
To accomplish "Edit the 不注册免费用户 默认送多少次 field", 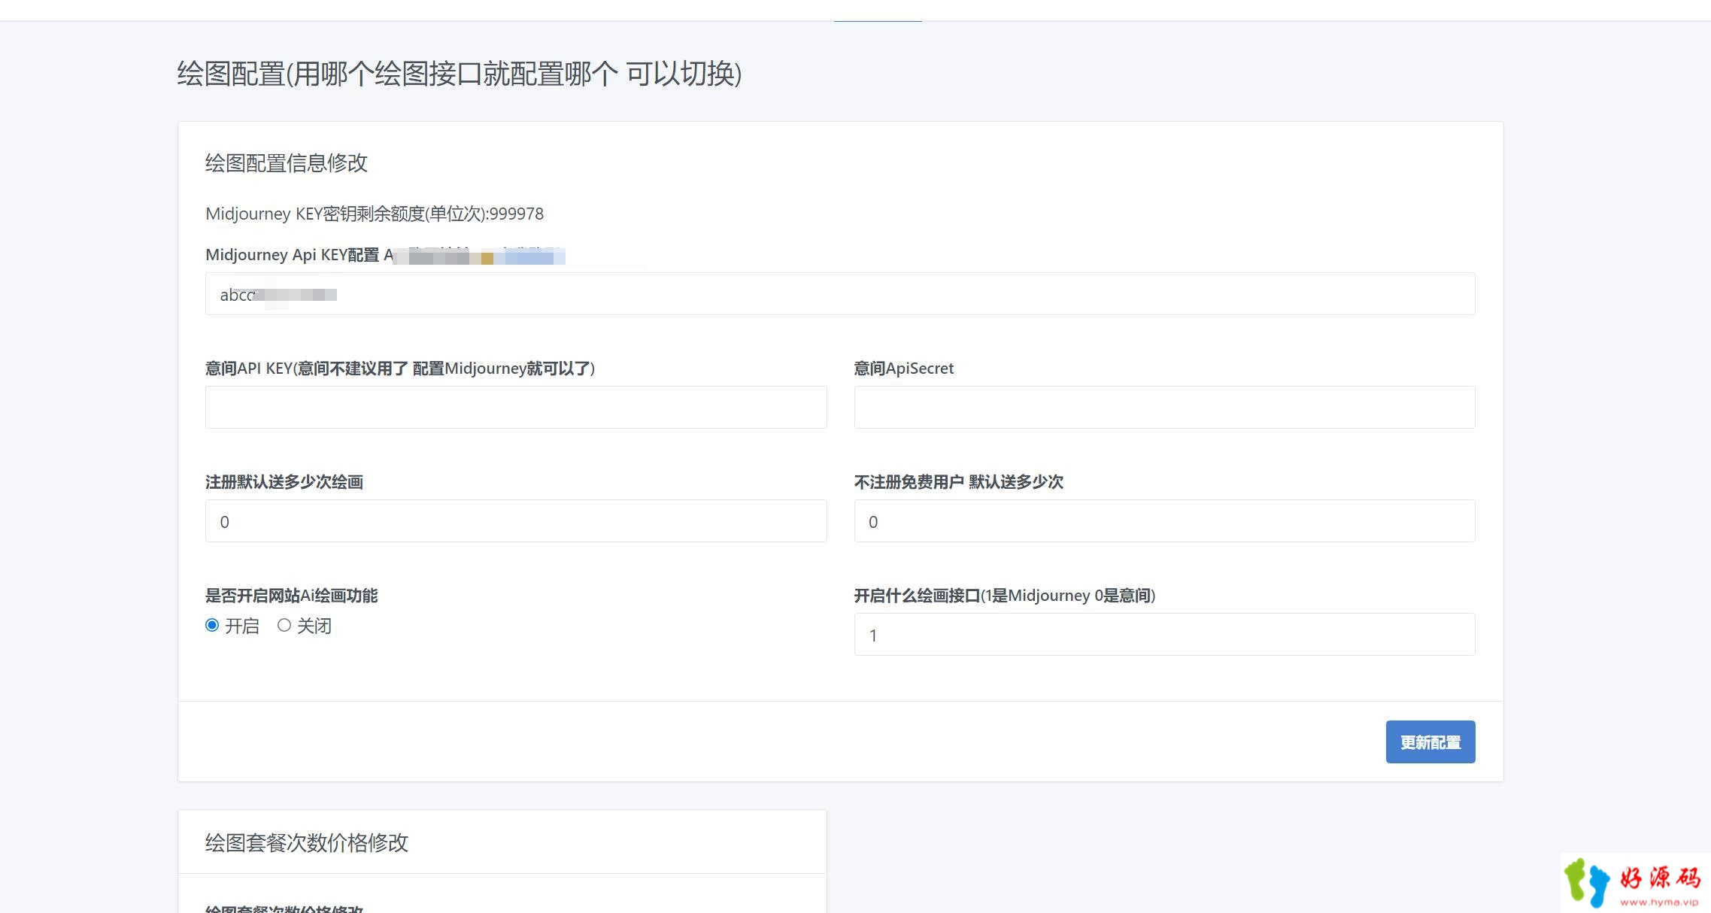I will coord(1165,521).
